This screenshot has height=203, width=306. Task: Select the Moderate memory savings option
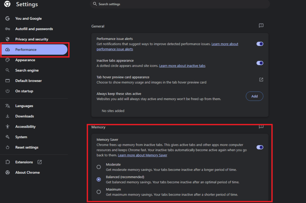(99, 167)
